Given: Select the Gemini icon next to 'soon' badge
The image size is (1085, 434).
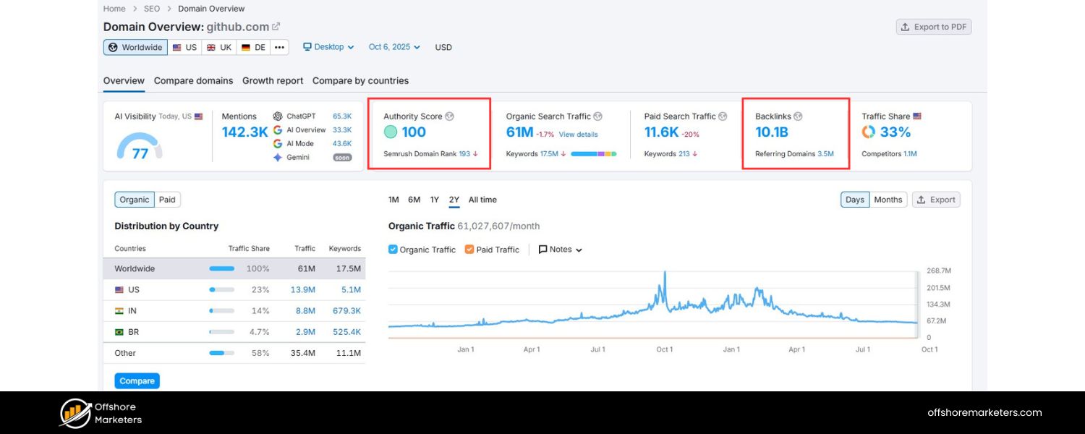Looking at the screenshot, I should click(x=277, y=156).
